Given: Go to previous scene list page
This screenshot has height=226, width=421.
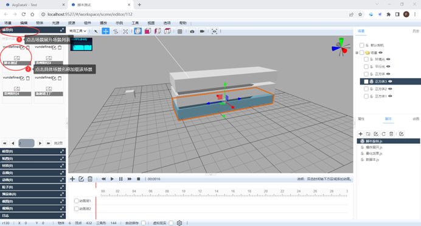Looking at the screenshot, I should tap(13, 143).
